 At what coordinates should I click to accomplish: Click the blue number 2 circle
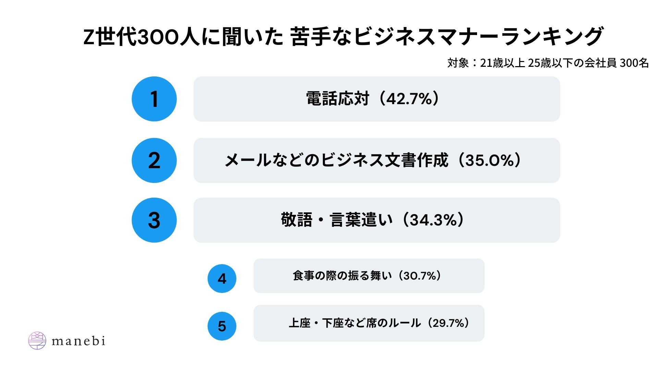coord(154,160)
